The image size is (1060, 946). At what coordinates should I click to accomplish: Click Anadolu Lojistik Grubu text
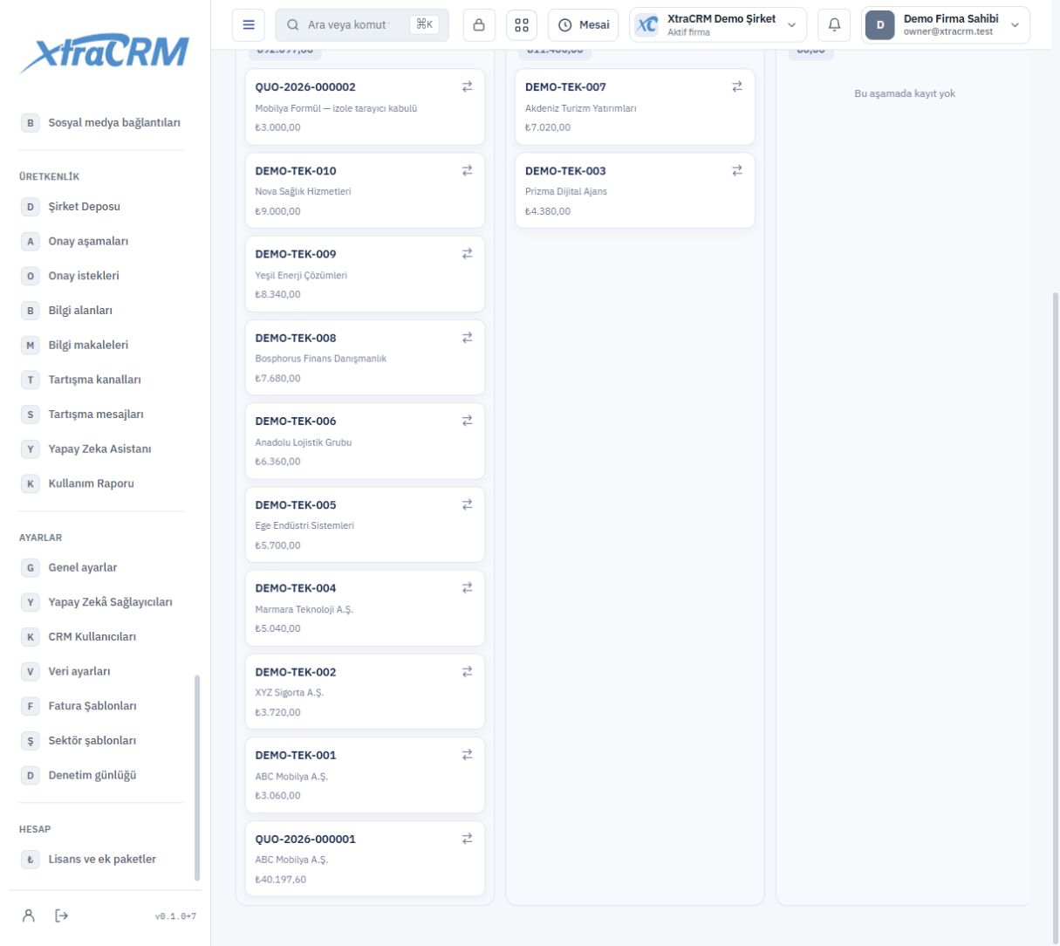[303, 442]
